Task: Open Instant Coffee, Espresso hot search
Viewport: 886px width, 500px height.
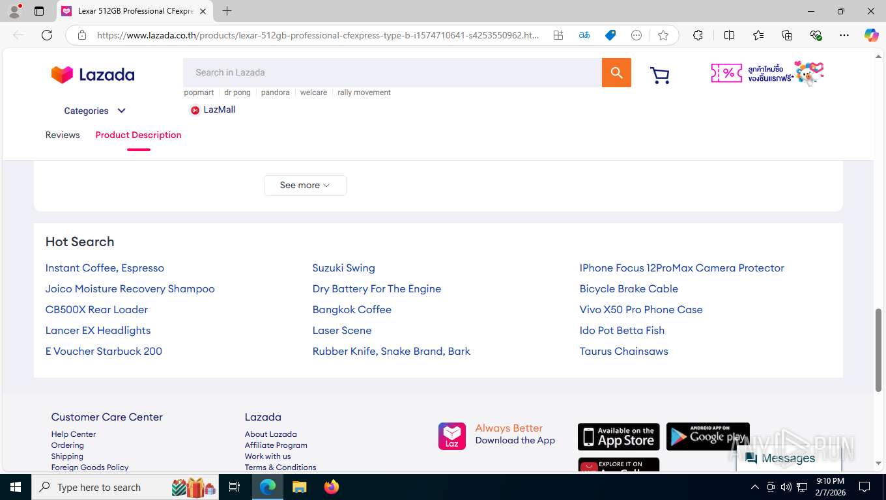Action: click(x=105, y=268)
